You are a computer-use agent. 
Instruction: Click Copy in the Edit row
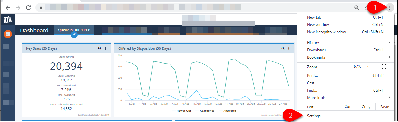[x=366, y=107]
